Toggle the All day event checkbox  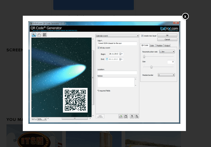click(x=98, y=48)
